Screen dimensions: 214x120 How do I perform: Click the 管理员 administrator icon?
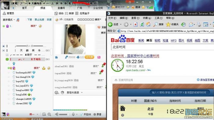tap(4, 13)
